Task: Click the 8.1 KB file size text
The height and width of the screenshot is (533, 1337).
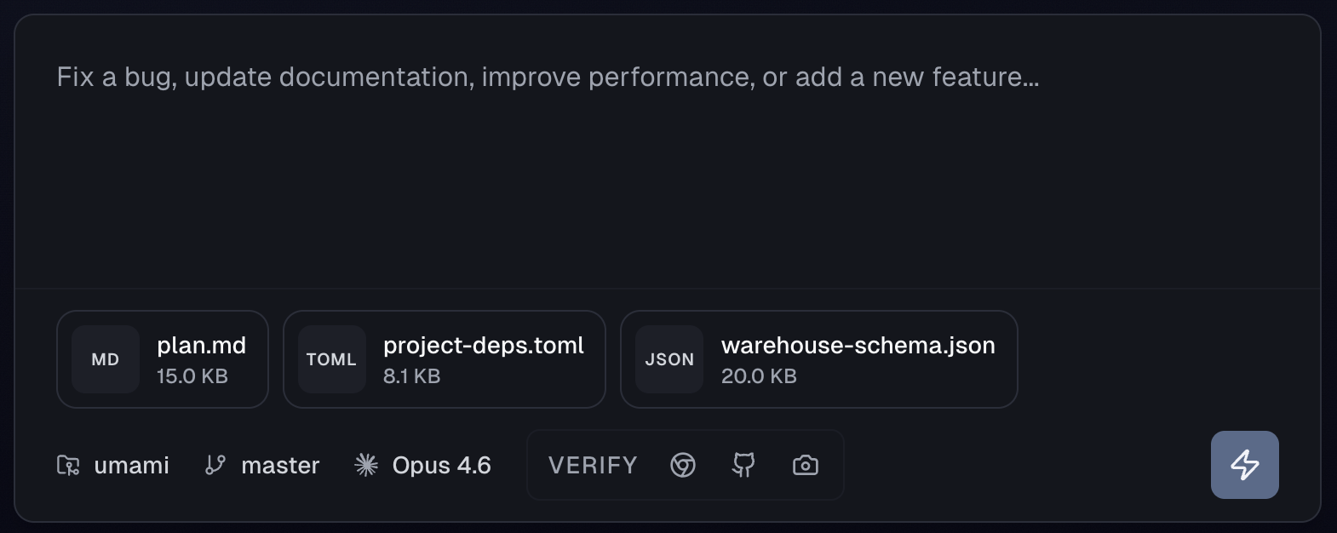Action: click(x=411, y=376)
